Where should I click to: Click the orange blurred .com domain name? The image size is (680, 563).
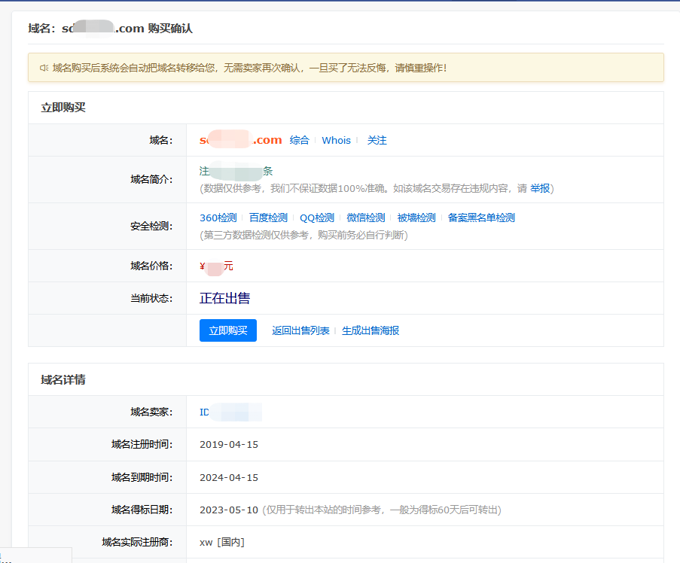click(241, 140)
